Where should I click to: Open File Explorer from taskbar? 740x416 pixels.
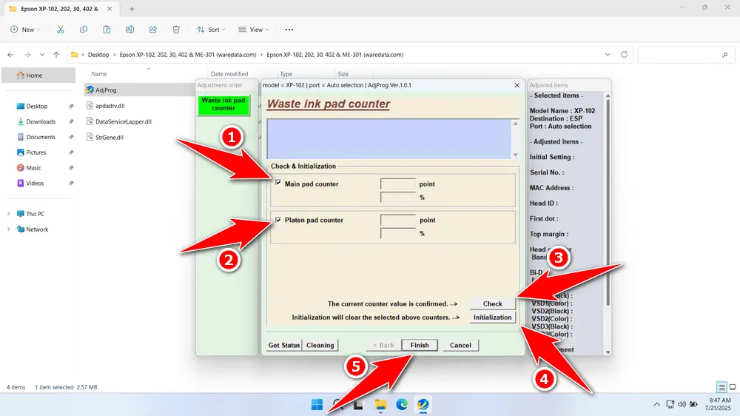click(380, 405)
